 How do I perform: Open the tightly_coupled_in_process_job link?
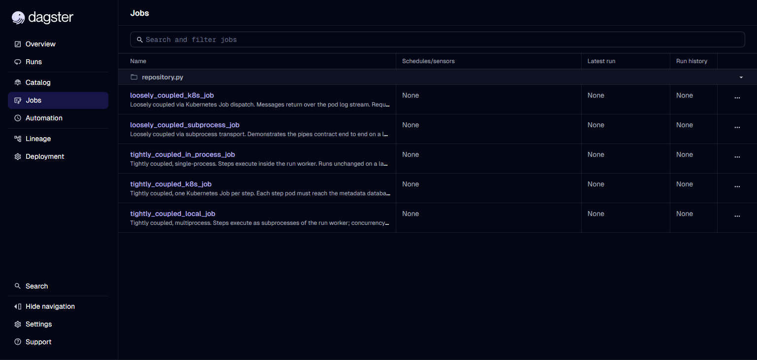pyautogui.click(x=182, y=154)
